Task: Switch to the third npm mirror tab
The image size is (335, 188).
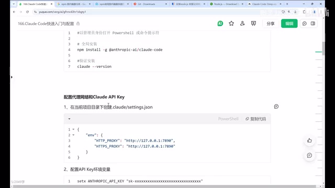Action: [x=111, y=4]
